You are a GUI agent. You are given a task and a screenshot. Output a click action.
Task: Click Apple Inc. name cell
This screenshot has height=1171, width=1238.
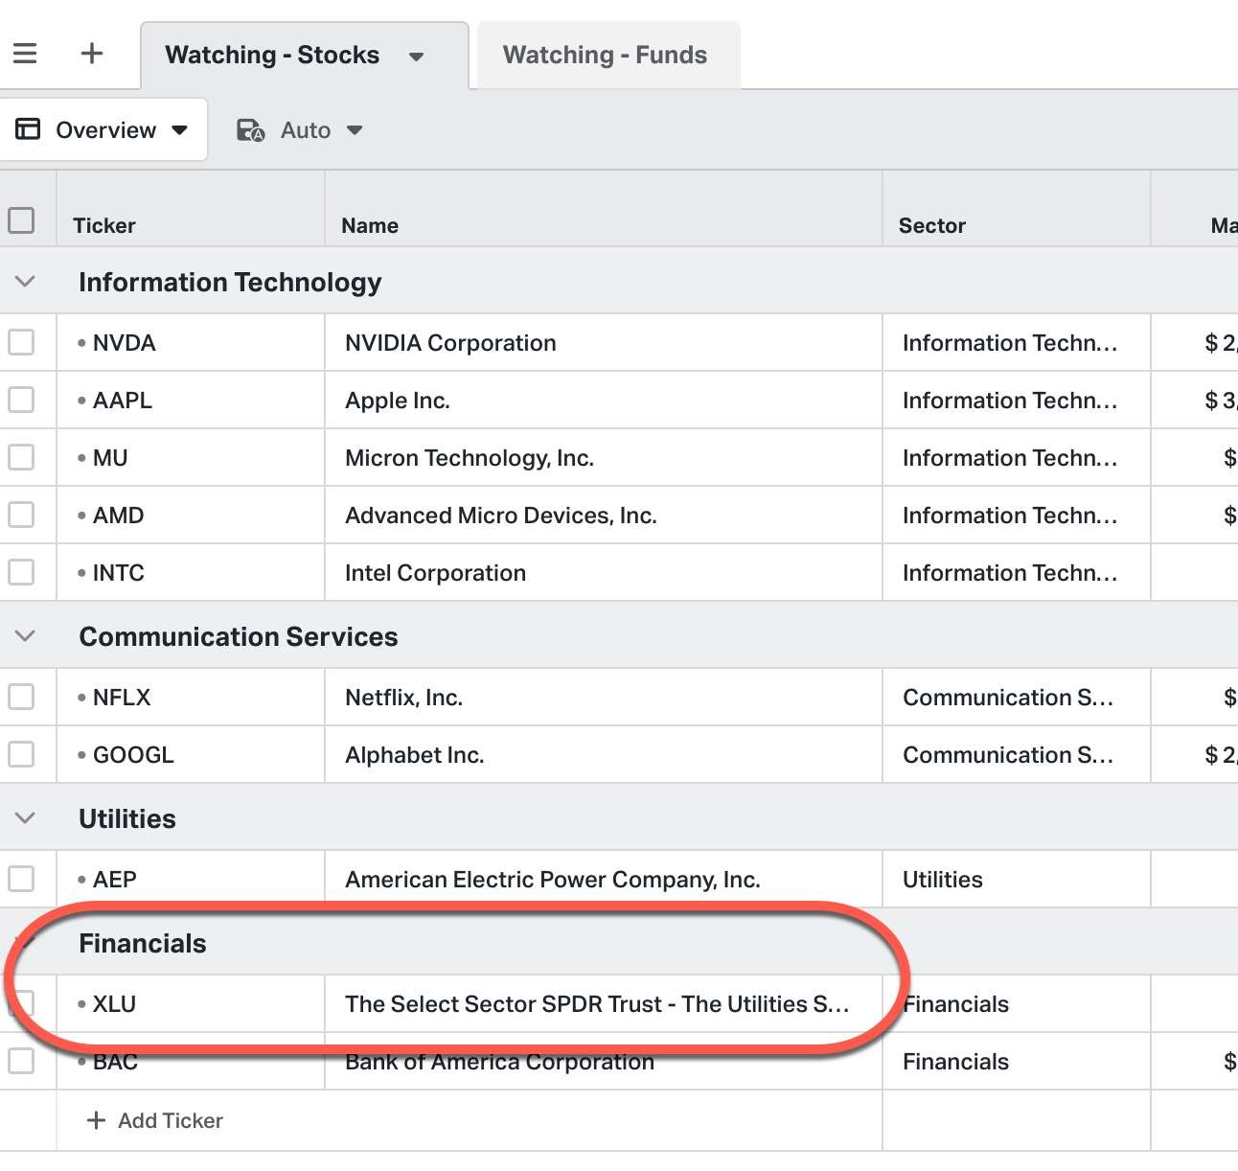[x=604, y=401]
